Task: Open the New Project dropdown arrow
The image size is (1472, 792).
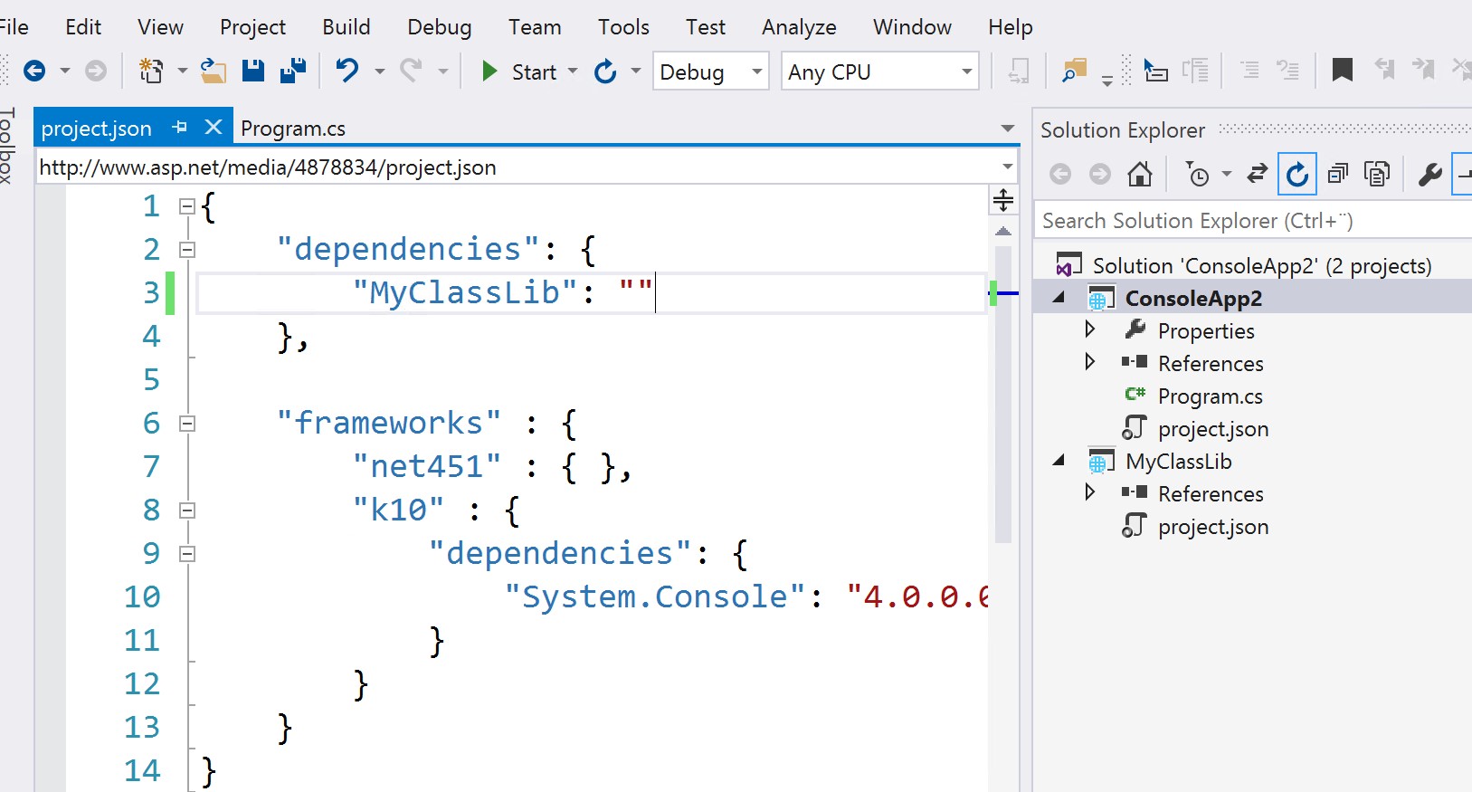Action: point(182,71)
